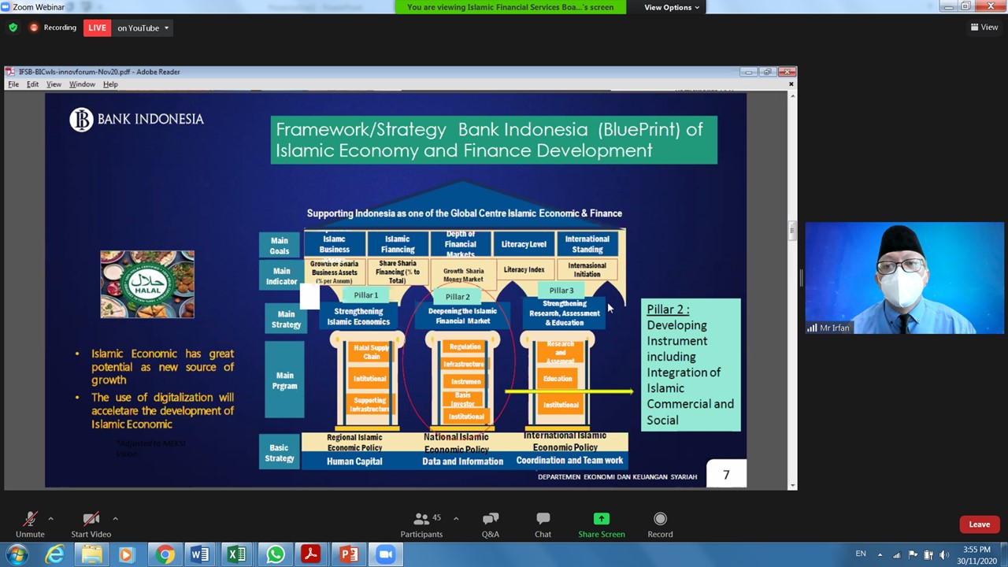Expand audio options arrow beside Unmute

click(50, 518)
